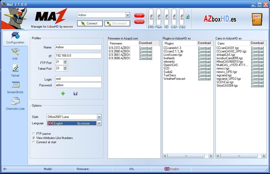Toggle the FTP pasive checkbox

33,133
